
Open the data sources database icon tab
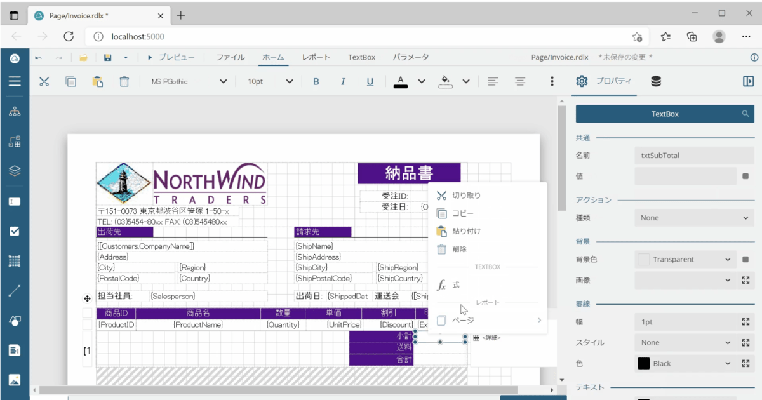point(656,81)
